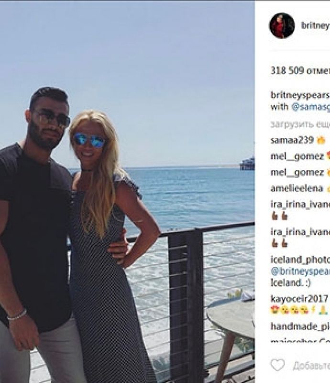The width and height of the screenshot is (330, 383).
Task: Click the fire emoji after samaa239
Action: click(x=321, y=140)
